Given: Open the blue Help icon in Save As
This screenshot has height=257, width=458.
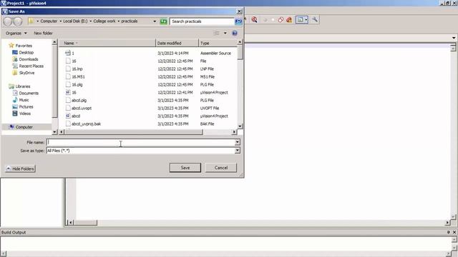Looking at the screenshot, I should [x=234, y=34].
